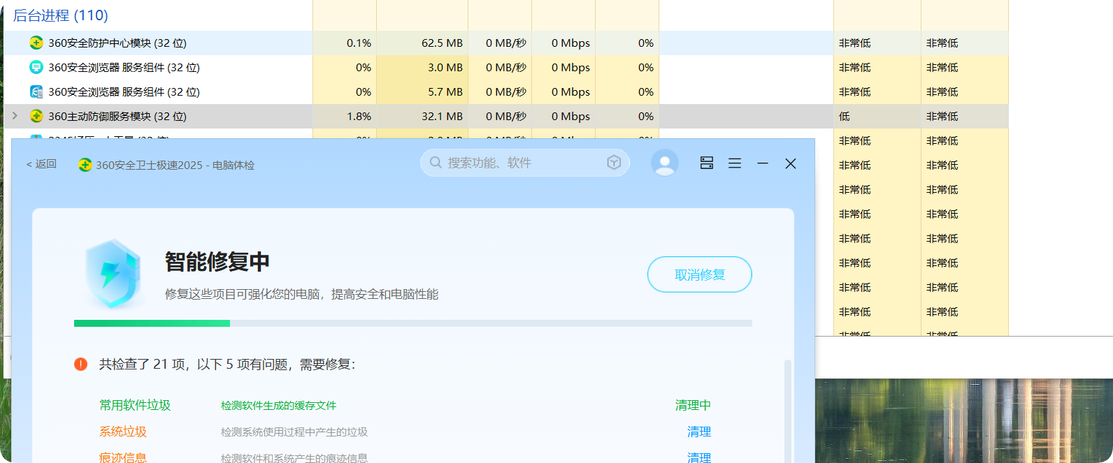1113x463 pixels.
Task: Select the 360安全防护中心模块 (32 位) row name
Action: (x=117, y=43)
